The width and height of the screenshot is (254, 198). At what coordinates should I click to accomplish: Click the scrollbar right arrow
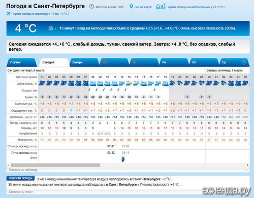[247, 165]
